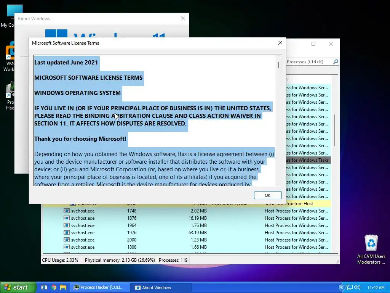The height and width of the screenshot is (293, 390).
Task: Click the svchost.exe icon for PID 1748
Action: 66,211
